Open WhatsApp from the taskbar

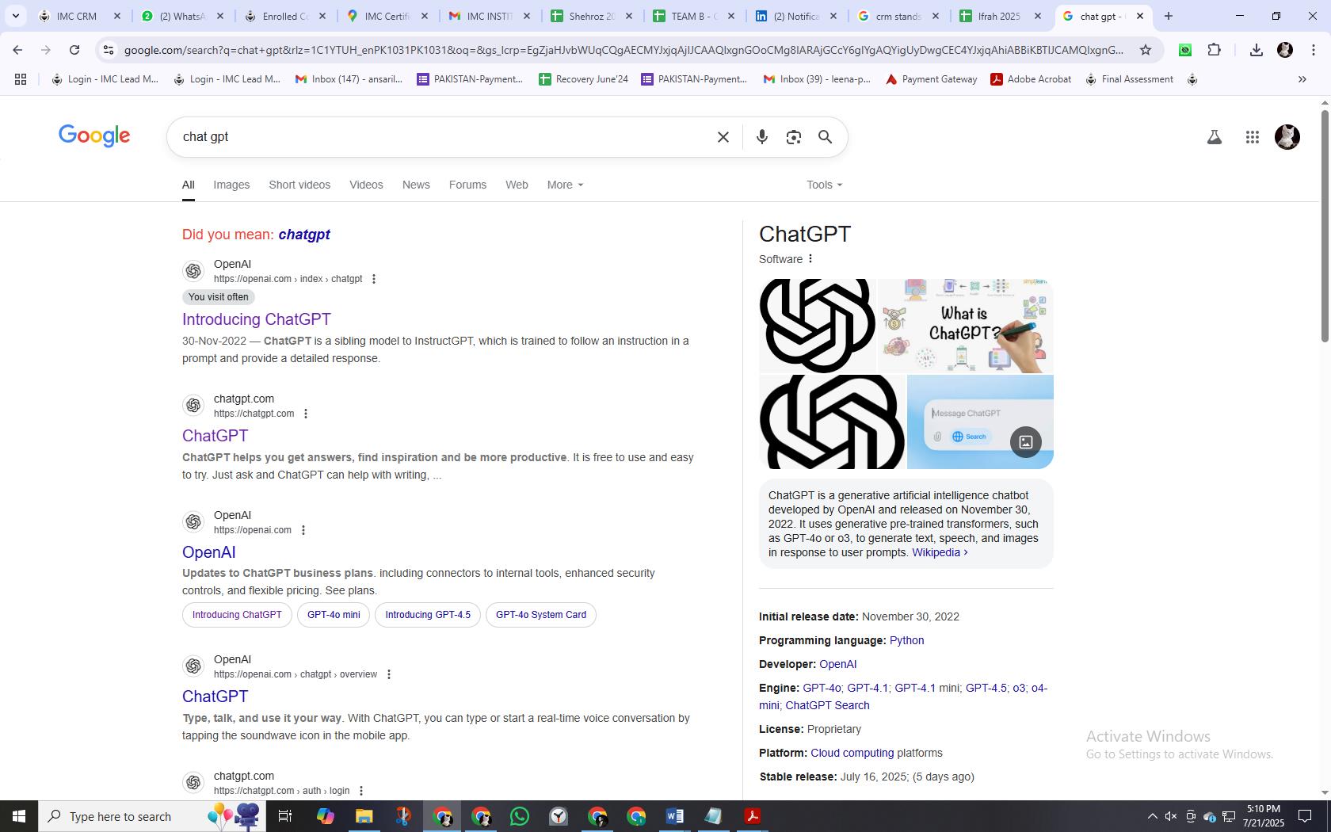[520, 816]
